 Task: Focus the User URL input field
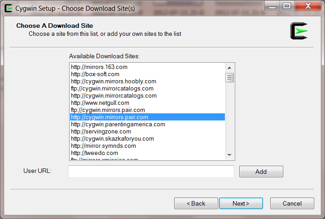click(151, 172)
